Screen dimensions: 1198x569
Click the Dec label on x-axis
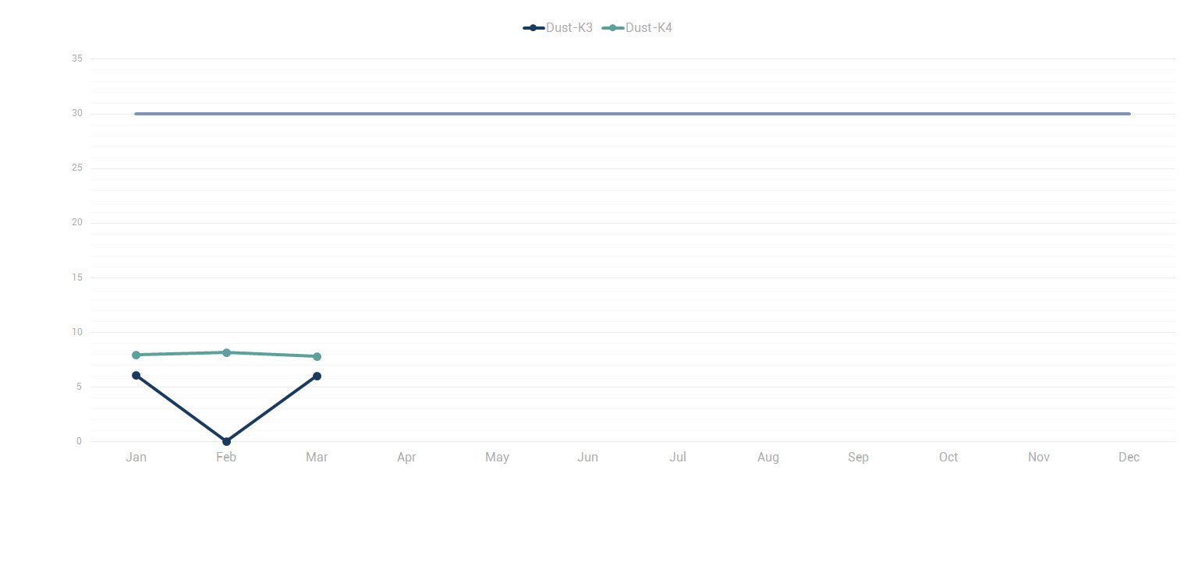1129,458
